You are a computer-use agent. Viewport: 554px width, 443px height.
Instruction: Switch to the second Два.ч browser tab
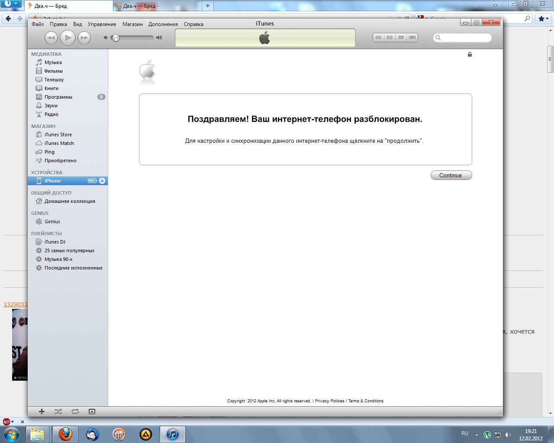coord(158,6)
